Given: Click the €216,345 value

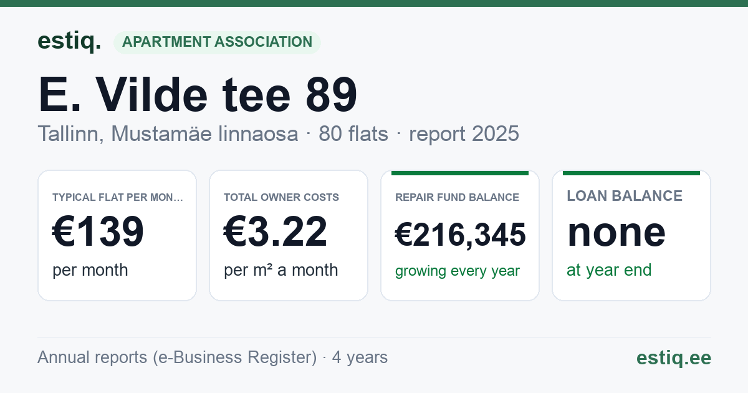Looking at the screenshot, I should (461, 235).
